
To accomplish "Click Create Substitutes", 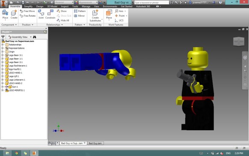I will (95, 15).
